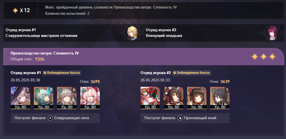Open the black-haired ice character with eidolon 1
Viewport: 286px width, 139px height.
tap(220, 98)
